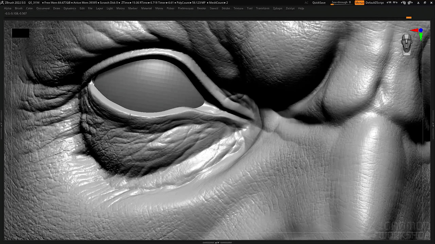Expand the left tray divider handle

pos(1,124)
